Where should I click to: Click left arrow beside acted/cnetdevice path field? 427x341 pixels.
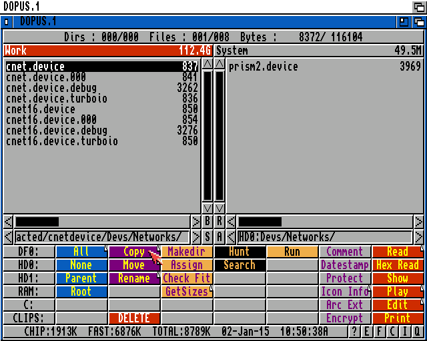pos(8,237)
